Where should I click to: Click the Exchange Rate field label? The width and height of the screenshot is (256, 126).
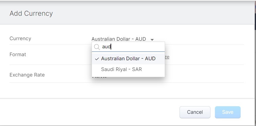(x=27, y=75)
